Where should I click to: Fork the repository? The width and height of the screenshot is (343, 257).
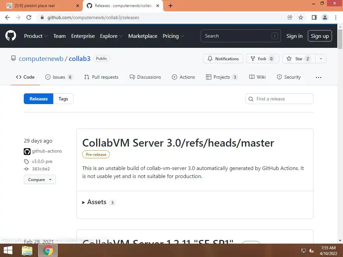262,59
